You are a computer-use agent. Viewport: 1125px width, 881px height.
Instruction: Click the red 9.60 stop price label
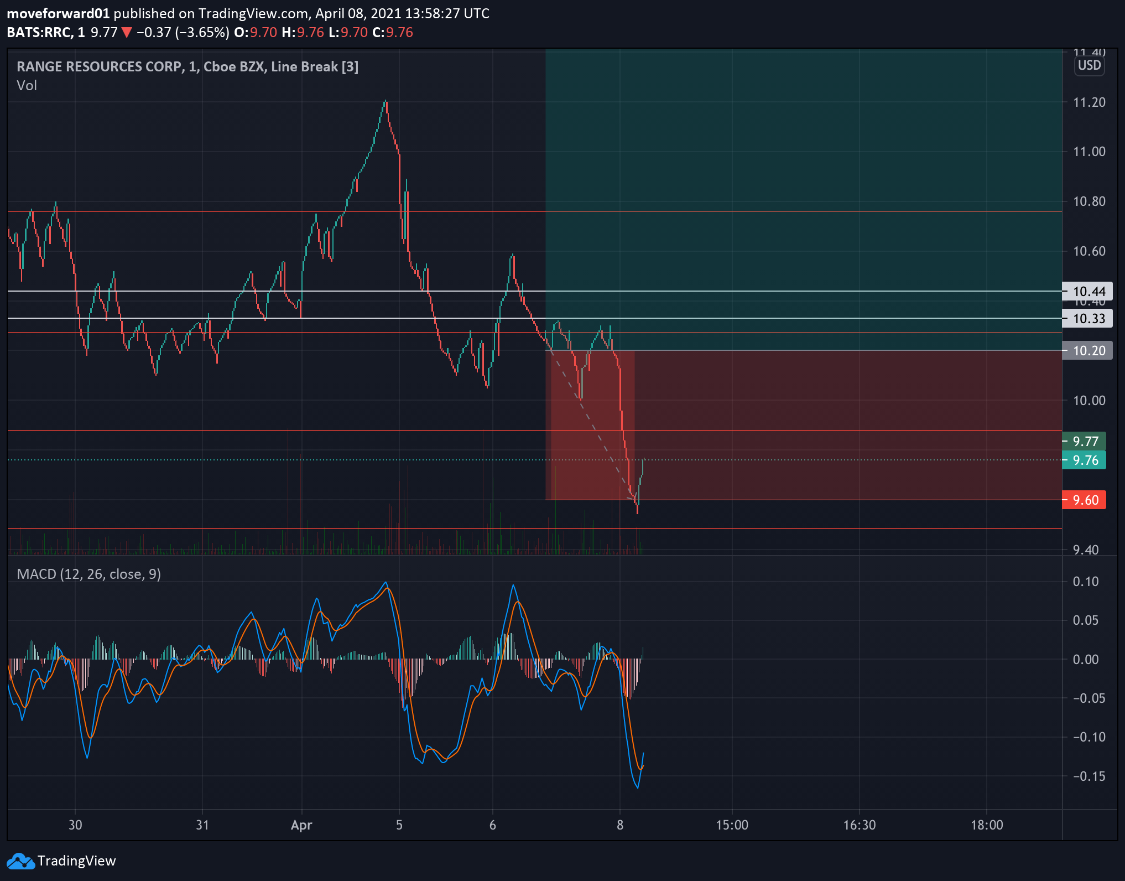pos(1084,500)
